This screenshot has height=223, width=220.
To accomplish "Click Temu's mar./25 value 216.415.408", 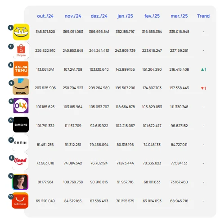I will pyautogui.click(x=179, y=69).
